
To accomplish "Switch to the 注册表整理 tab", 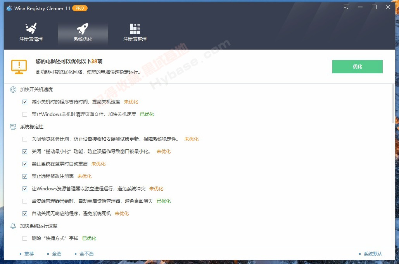I will tap(134, 33).
